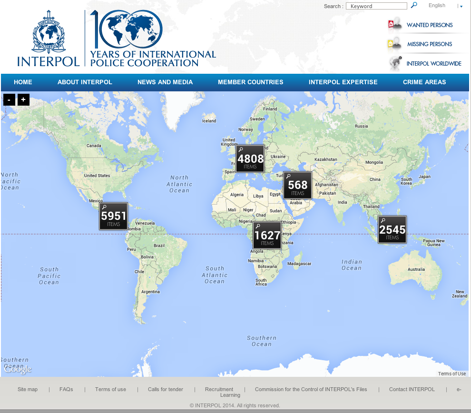Open the Wanted Persons red notice icon

[395, 24]
